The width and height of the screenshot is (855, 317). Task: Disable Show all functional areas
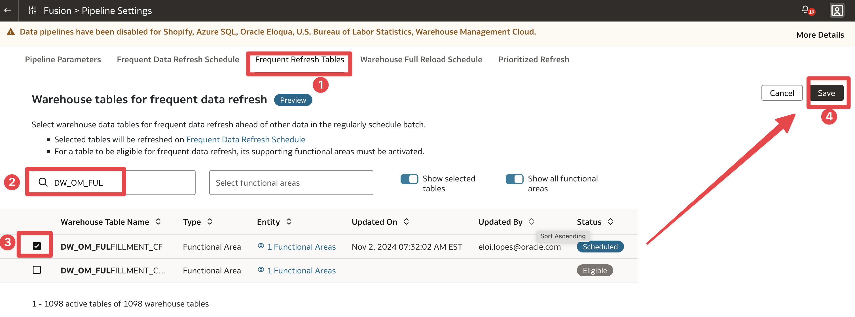tap(515, 179)
